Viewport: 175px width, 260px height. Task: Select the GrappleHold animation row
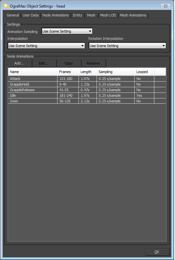pos(87,84)
